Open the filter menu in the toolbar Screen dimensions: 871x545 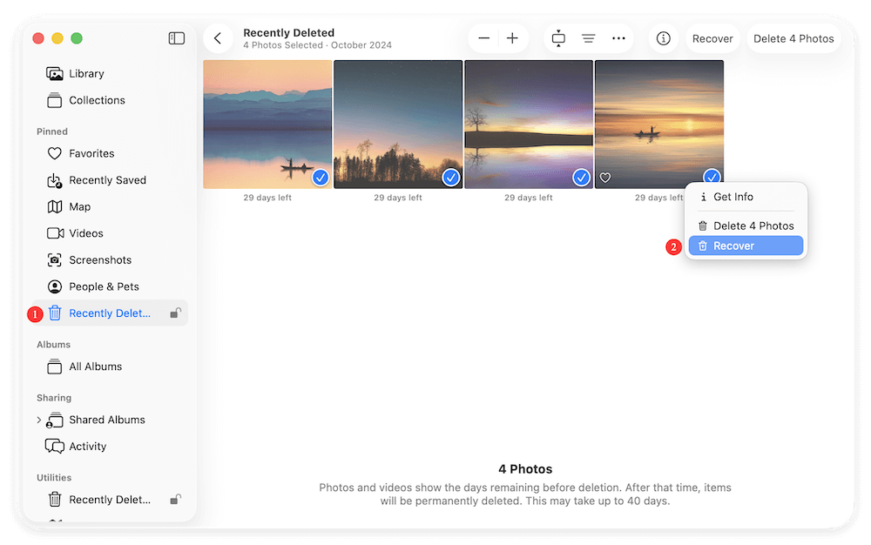(588, 38)
